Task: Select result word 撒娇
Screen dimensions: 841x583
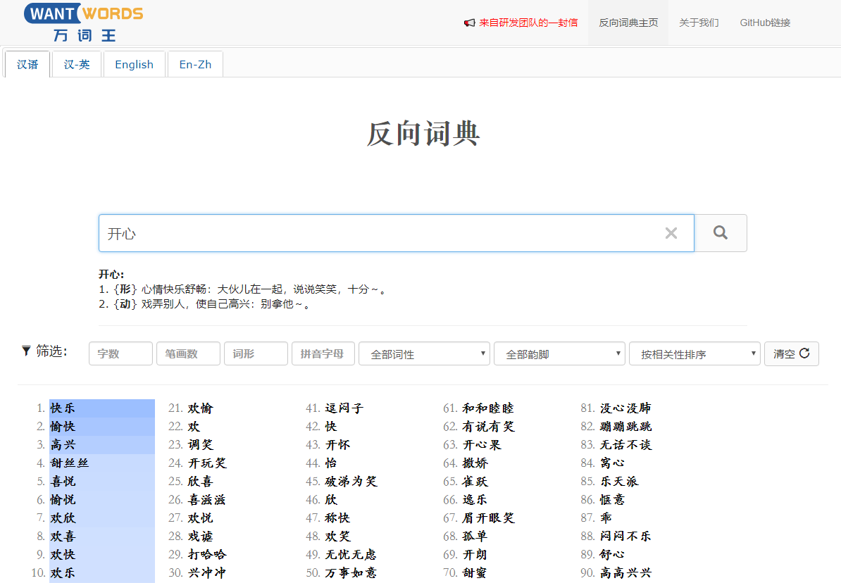Action: [475, 463]
